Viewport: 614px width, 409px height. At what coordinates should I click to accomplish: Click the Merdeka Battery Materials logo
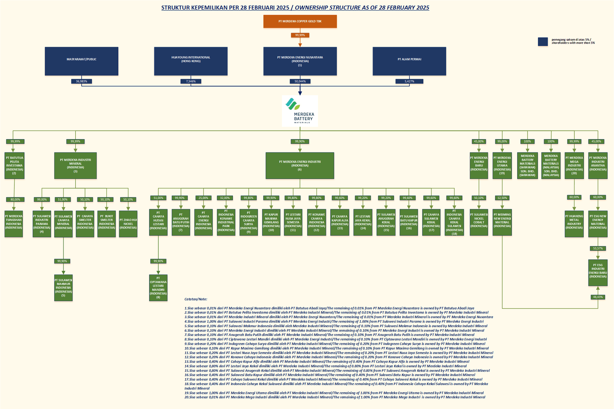pos(300,111)
